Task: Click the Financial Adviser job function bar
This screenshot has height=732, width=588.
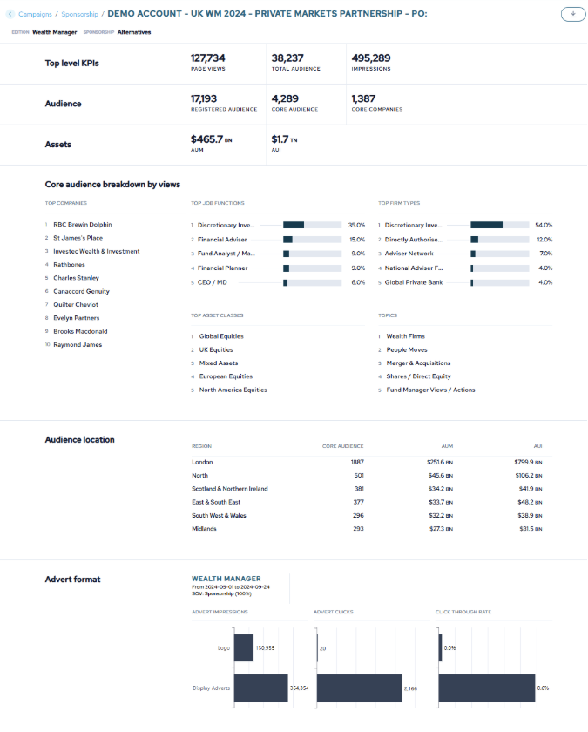Action: [311, 239]
